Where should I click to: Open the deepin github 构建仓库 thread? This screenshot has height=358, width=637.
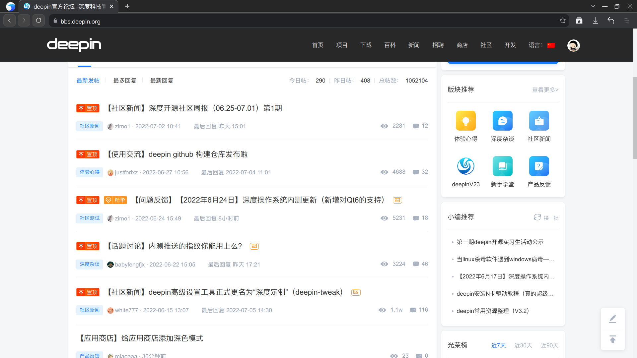pyautogui.click(x=177, y=154)
